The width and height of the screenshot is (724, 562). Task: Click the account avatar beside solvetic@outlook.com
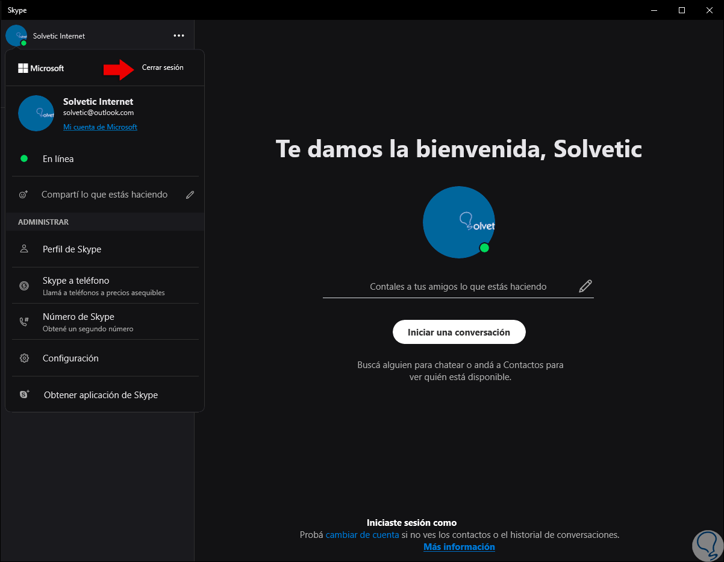coord(36,113)
